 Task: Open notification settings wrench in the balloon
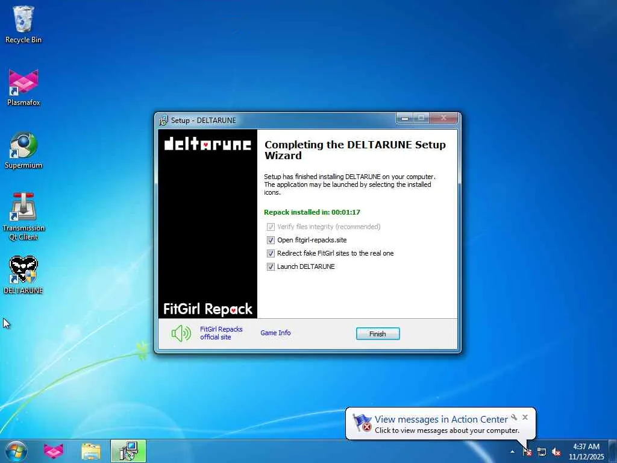514,417
